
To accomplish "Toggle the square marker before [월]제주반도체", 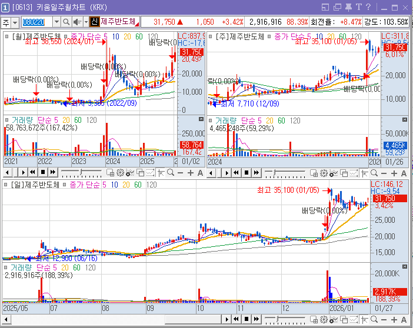I will 7,36.
